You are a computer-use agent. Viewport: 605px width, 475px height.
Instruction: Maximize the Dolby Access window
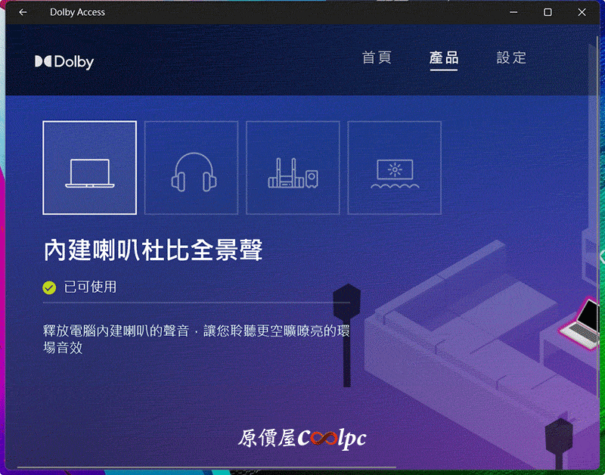pos(548,12)
